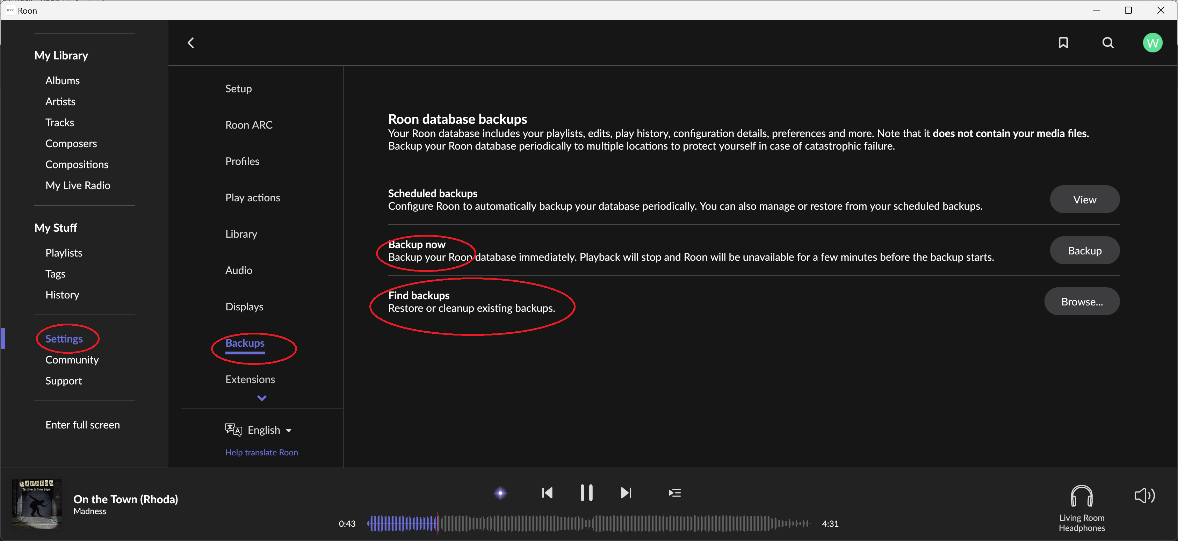
Task: Open the Help translate Roon link
Action: pos(262,452)
